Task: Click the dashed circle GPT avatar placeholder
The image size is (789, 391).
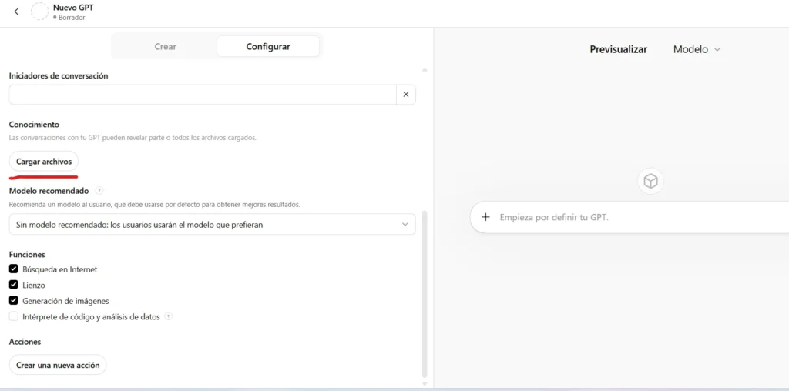Action: click(x=39, y=12)
